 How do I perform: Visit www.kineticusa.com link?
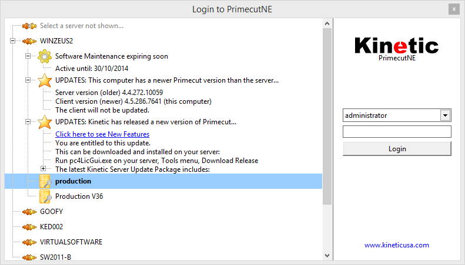[x=397, y=245]
